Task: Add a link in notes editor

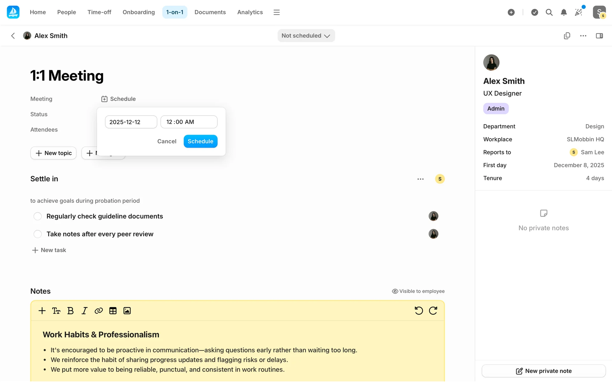Action: 98,311
